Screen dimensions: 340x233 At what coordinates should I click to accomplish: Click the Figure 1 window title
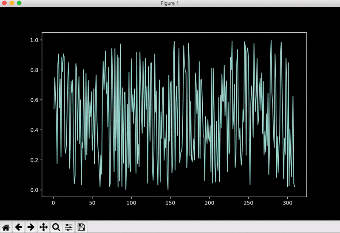(170, 3)
